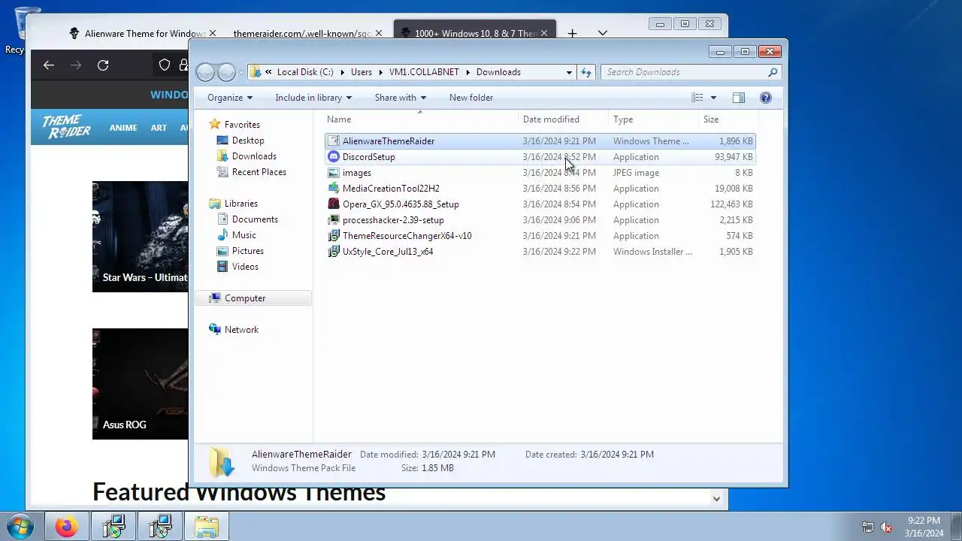Viewport: 962px width, 541px height.
Task: Toggle the preview pane button
Action: (739, 98)
